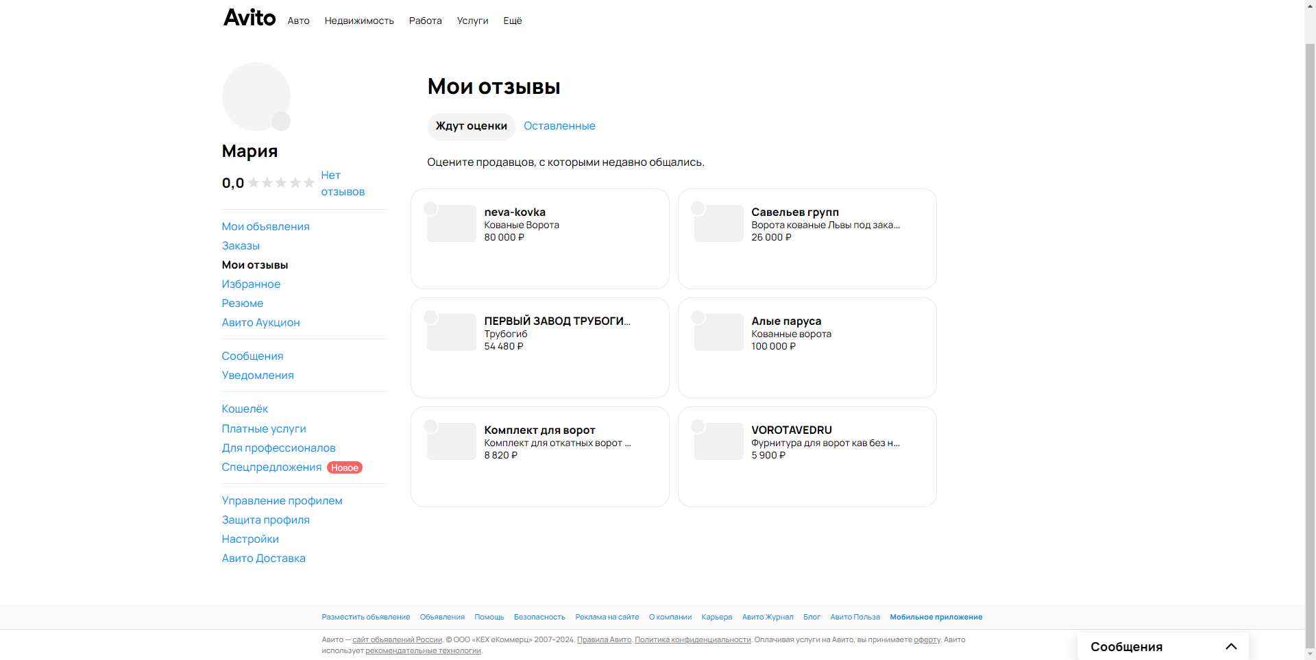Open Управление профилем sidebar link

(x=282, y=500)
